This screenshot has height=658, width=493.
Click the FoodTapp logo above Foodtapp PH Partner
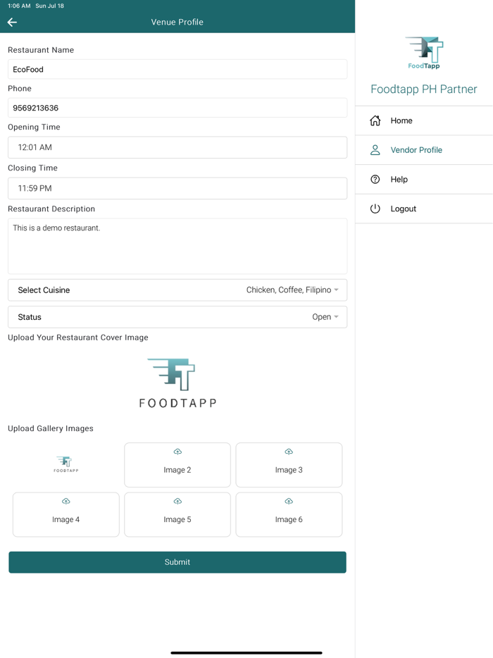[x=423, y=53]
